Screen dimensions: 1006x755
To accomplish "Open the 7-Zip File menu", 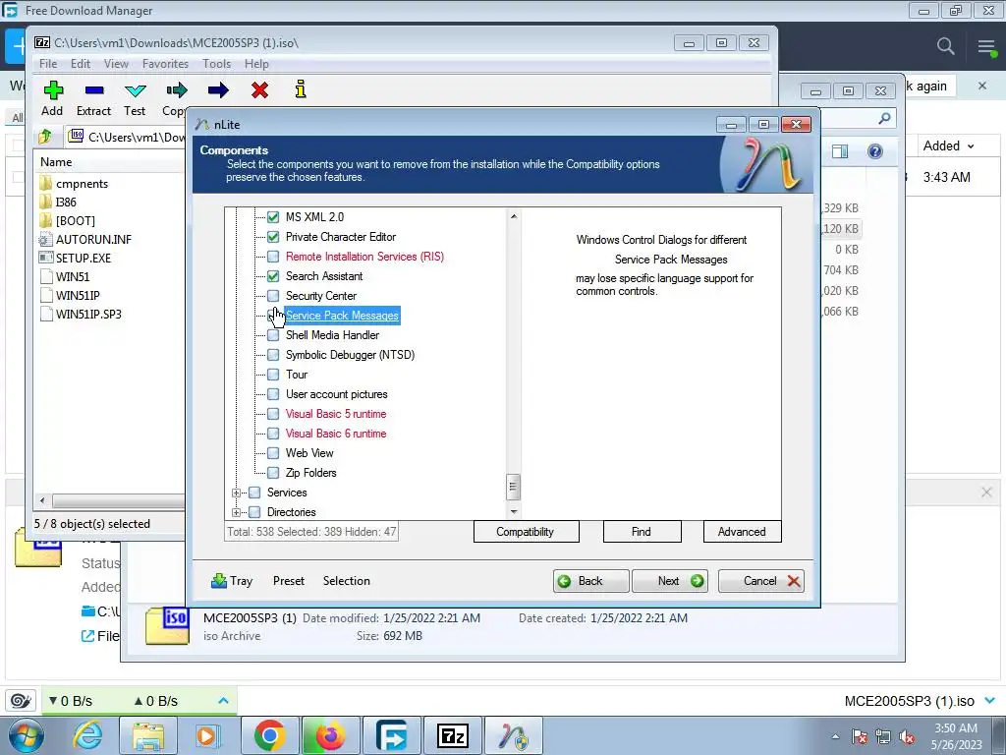I will coord(48,64).
